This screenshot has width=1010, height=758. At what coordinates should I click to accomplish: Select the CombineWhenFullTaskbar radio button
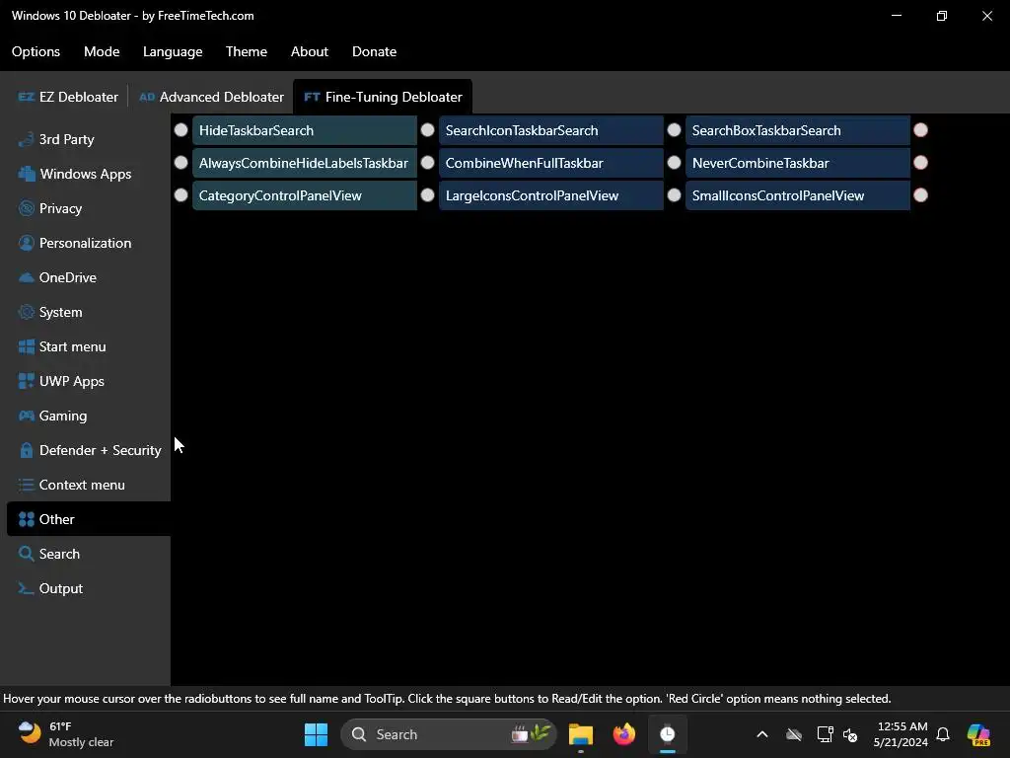click(x=428, y=163)
